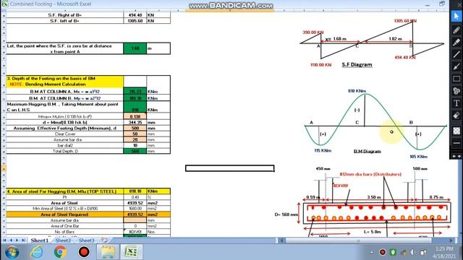Select the straight line drawing tool
The height and width of the screenshot is (260, 463).
(456, 54)
